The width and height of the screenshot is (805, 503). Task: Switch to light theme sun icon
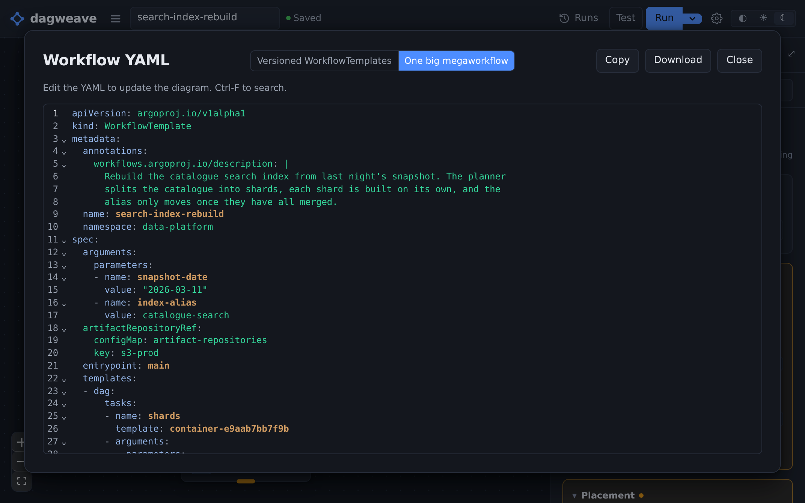coord(763,18)
